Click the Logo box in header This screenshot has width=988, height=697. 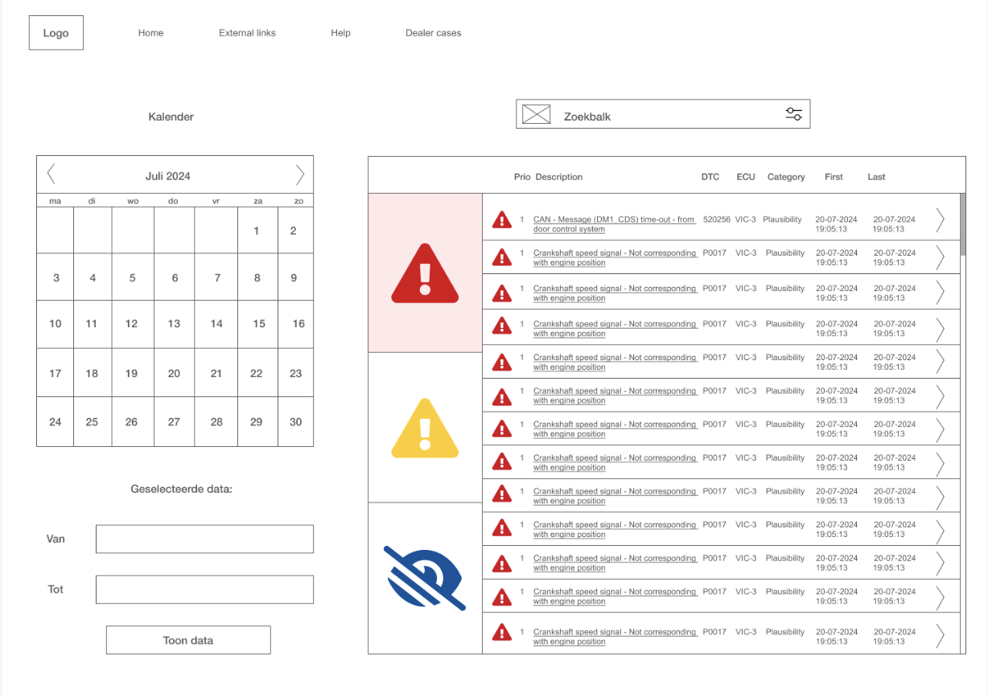(56, 33)
